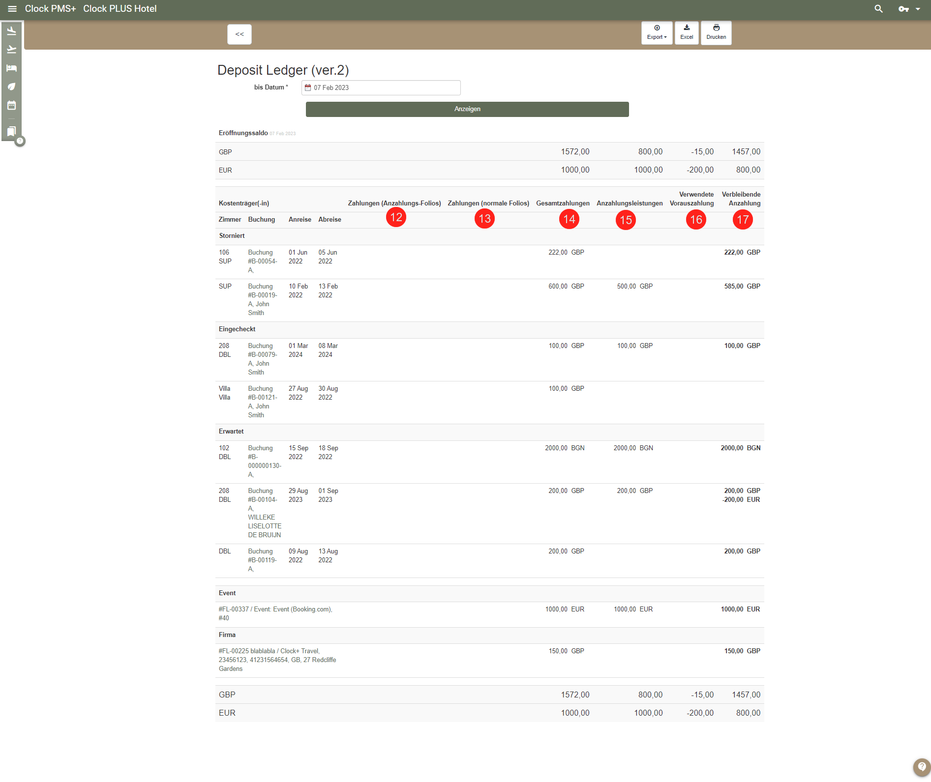Expand the Export dropdown
This screenshot has width=931, height=782.
[657, 32]
